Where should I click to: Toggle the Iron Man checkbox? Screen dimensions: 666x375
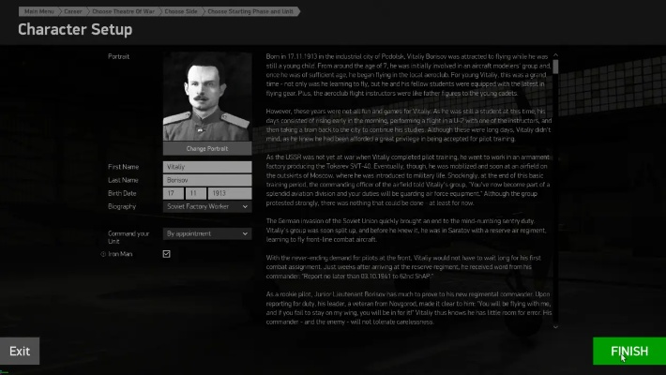(167, 254)
